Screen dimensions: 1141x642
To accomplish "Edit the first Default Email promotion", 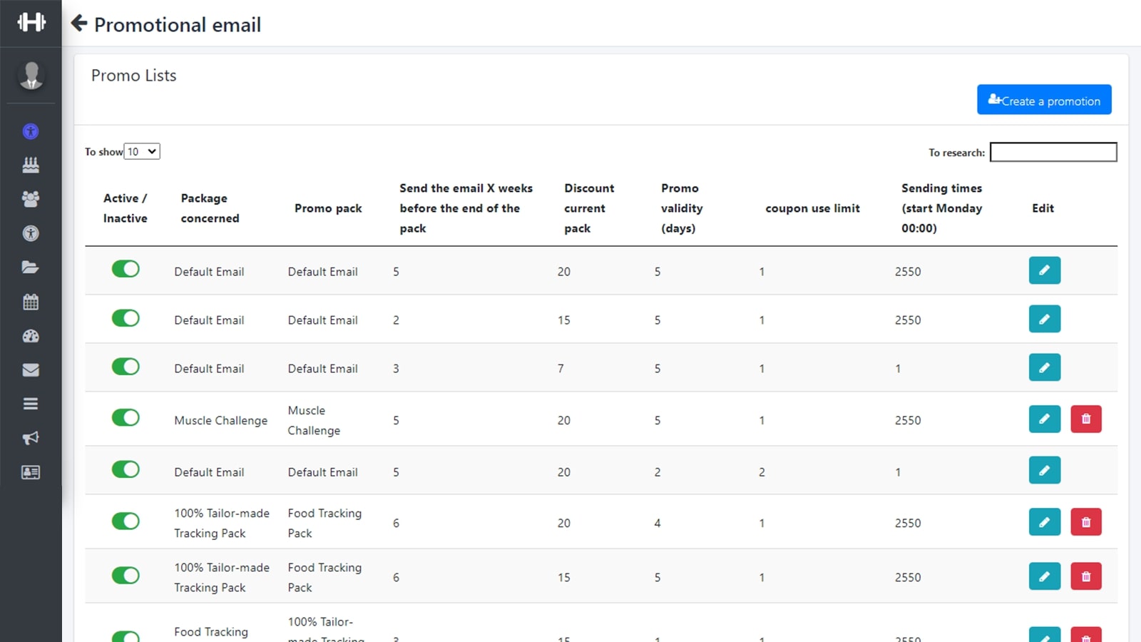I will click(x=1044, y=270).
